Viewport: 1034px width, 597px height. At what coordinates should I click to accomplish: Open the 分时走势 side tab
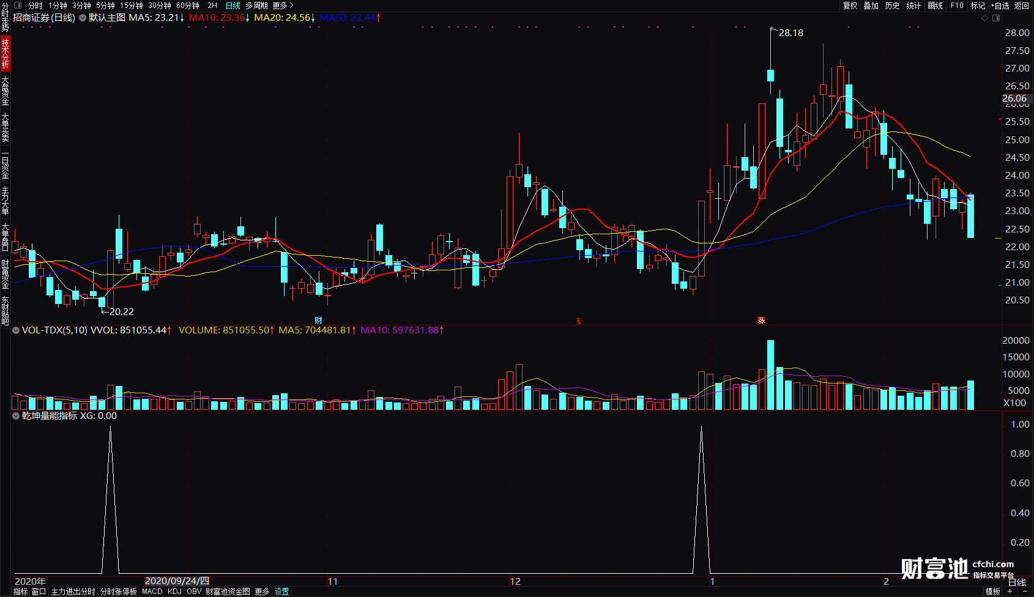click(x=5, y=17)
